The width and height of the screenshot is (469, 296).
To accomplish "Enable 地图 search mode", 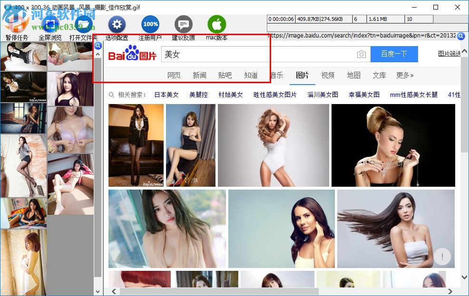I will (353, 75).
